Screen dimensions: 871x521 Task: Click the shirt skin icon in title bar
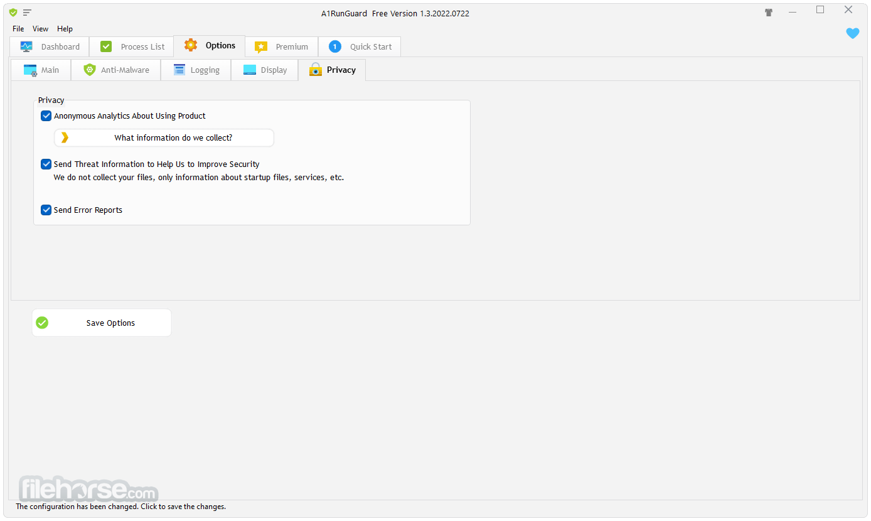[769, 13]
